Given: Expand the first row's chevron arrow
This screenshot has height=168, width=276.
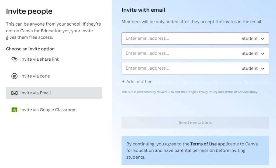Looking at the screenshot, I should tap(263, 39).
